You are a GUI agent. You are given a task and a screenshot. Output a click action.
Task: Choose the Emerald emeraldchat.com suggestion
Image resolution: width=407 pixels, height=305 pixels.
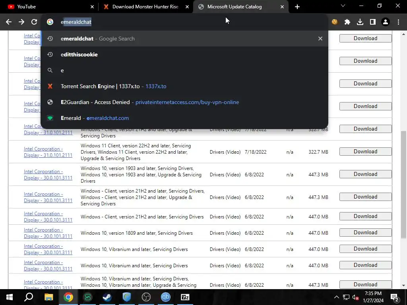(184, 118)
